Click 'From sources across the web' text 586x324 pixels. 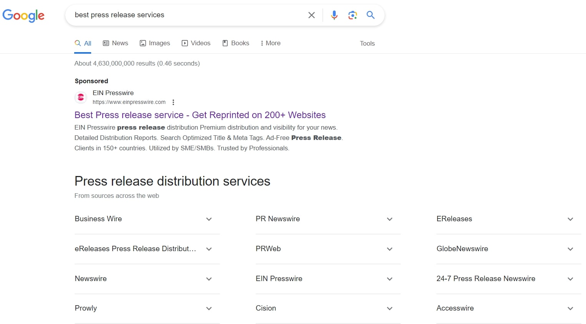tap(117, 196)
